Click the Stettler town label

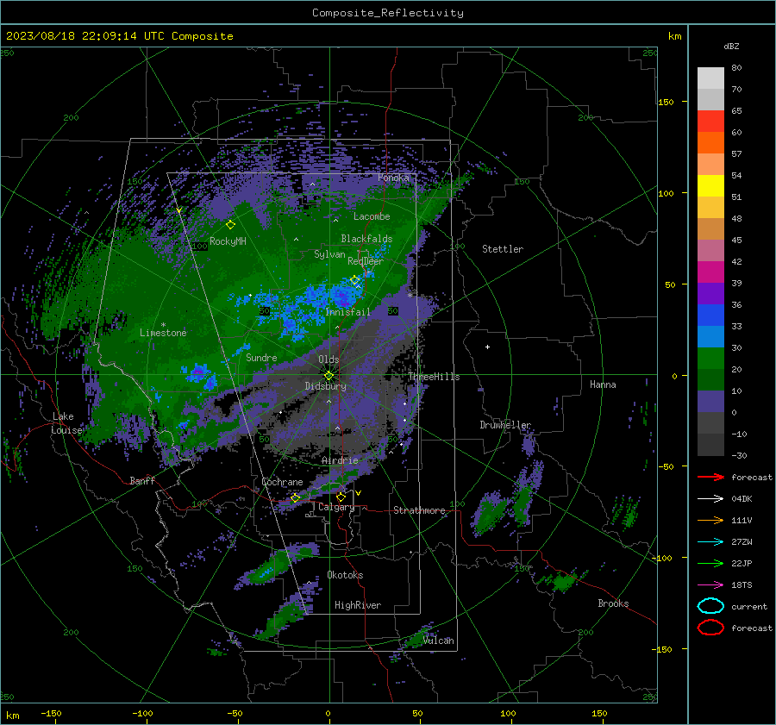(503, 249)
